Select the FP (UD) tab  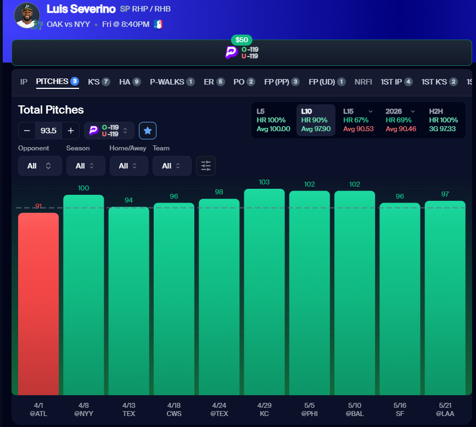click(x=327, y=82)
